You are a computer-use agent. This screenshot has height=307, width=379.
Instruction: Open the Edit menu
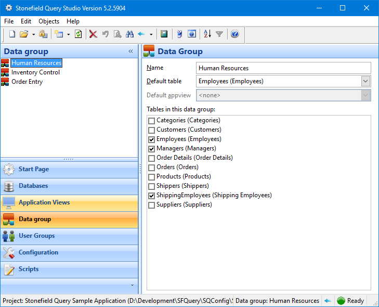(x=26, y=21)
